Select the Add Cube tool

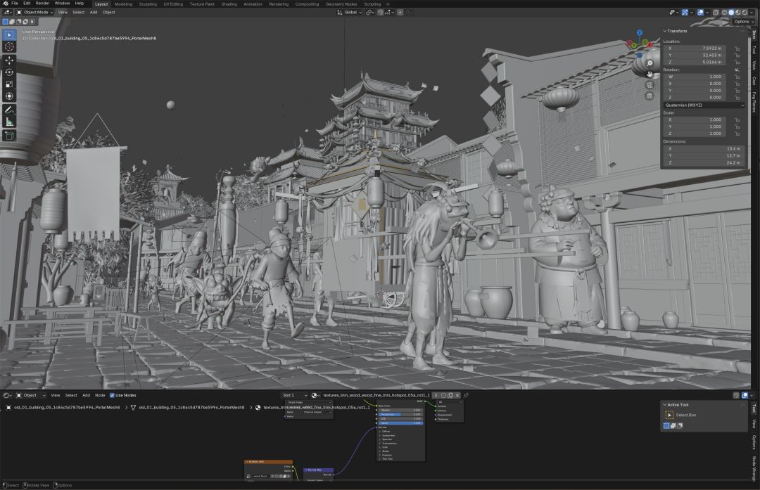pyautogui.click(x=9, y=136)
